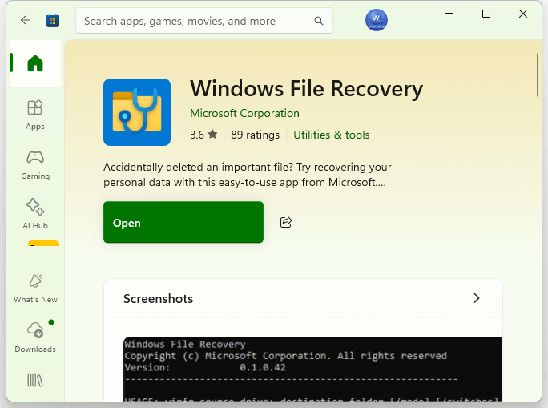Click the 3.6 star rating
Viewport: 548px width, 408px height.
(203, 135)
